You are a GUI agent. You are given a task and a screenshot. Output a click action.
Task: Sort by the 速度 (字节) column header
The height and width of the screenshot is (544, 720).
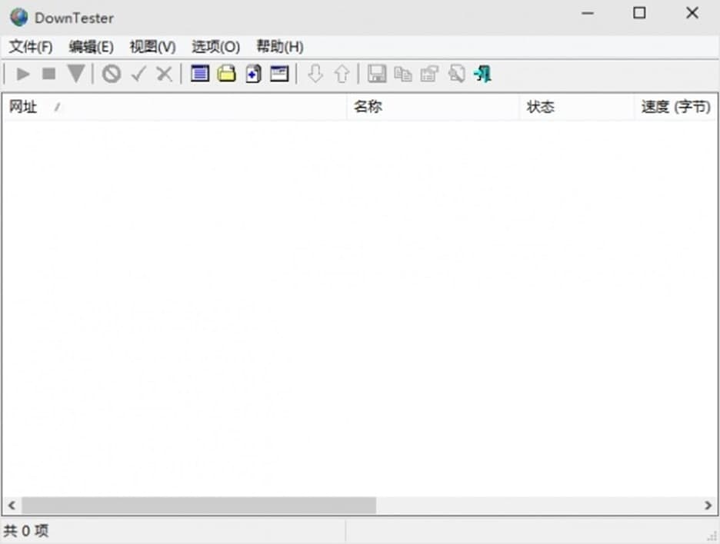675,107
